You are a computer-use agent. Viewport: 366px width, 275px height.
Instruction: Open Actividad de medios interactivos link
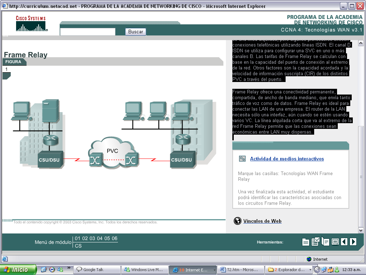coord(287,159)
